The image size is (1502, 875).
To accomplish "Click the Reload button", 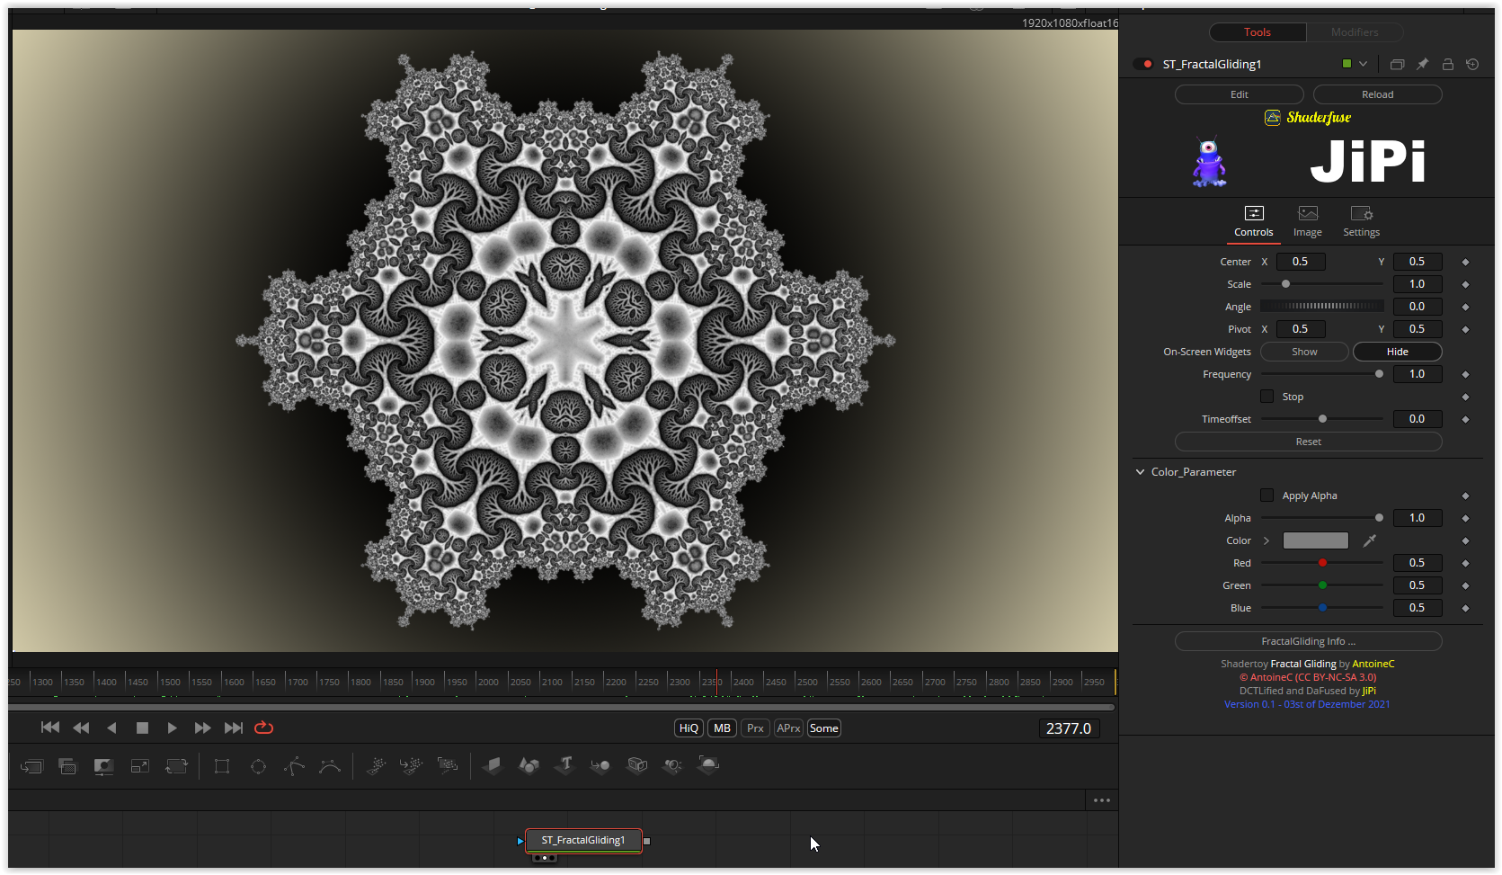I will (x=1378, y=94).
